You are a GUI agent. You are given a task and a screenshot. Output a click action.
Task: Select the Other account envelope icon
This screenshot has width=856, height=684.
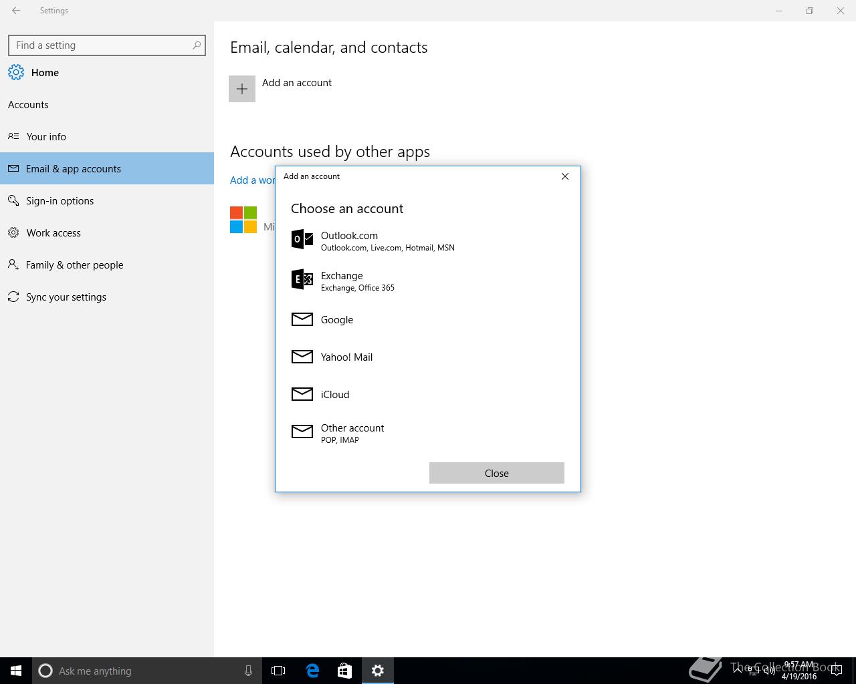302,432
